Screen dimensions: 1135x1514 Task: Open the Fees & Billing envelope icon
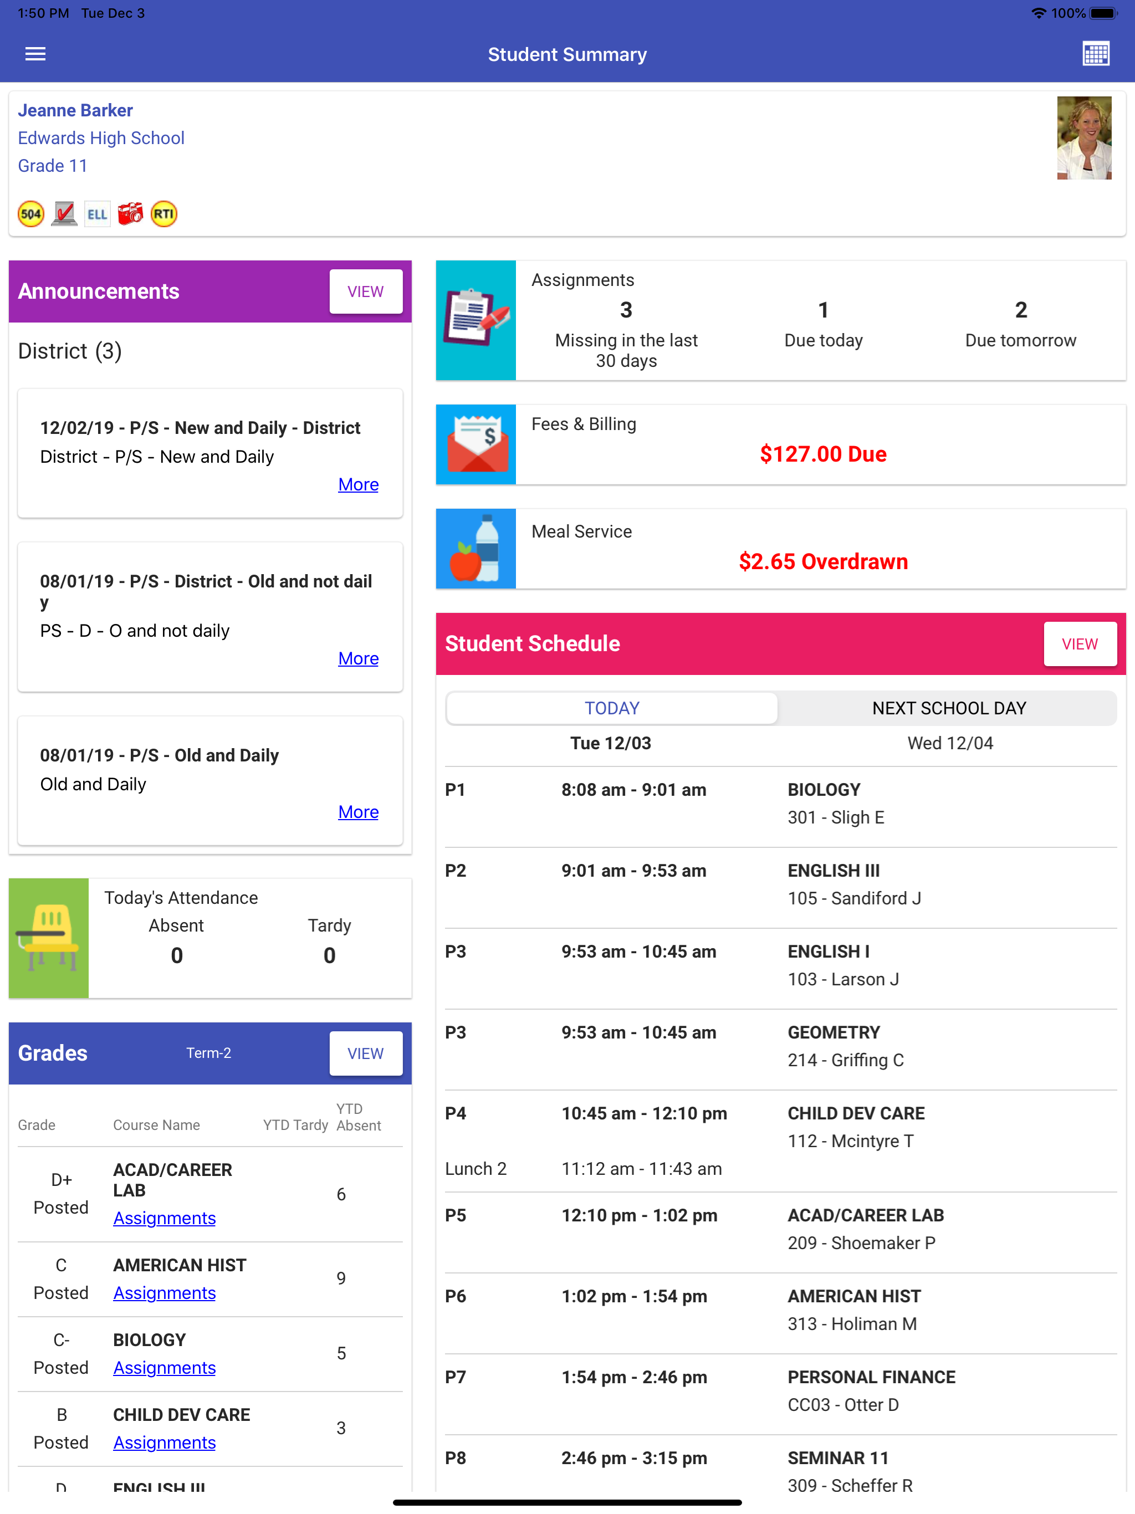click(x=476, y=444)
